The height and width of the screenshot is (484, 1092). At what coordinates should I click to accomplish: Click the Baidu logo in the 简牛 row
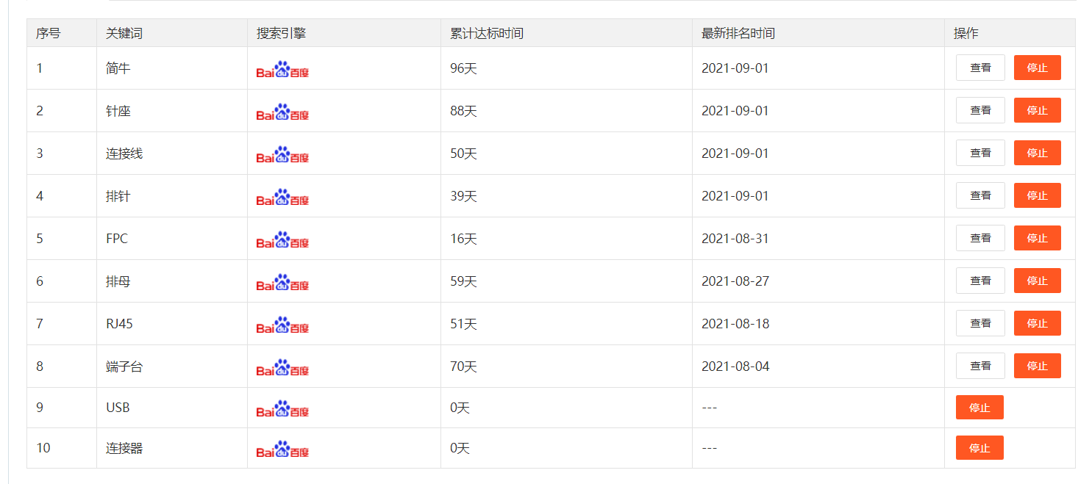click(282, 70)
